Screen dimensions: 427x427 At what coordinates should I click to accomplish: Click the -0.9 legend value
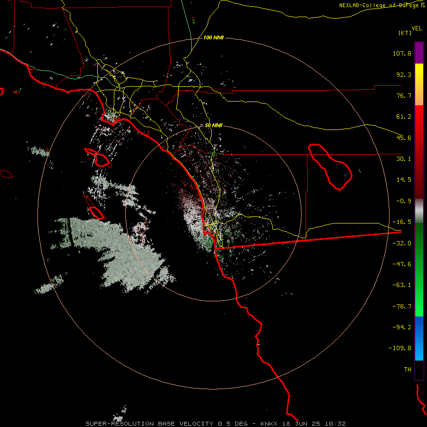click(x=404, y=201)
